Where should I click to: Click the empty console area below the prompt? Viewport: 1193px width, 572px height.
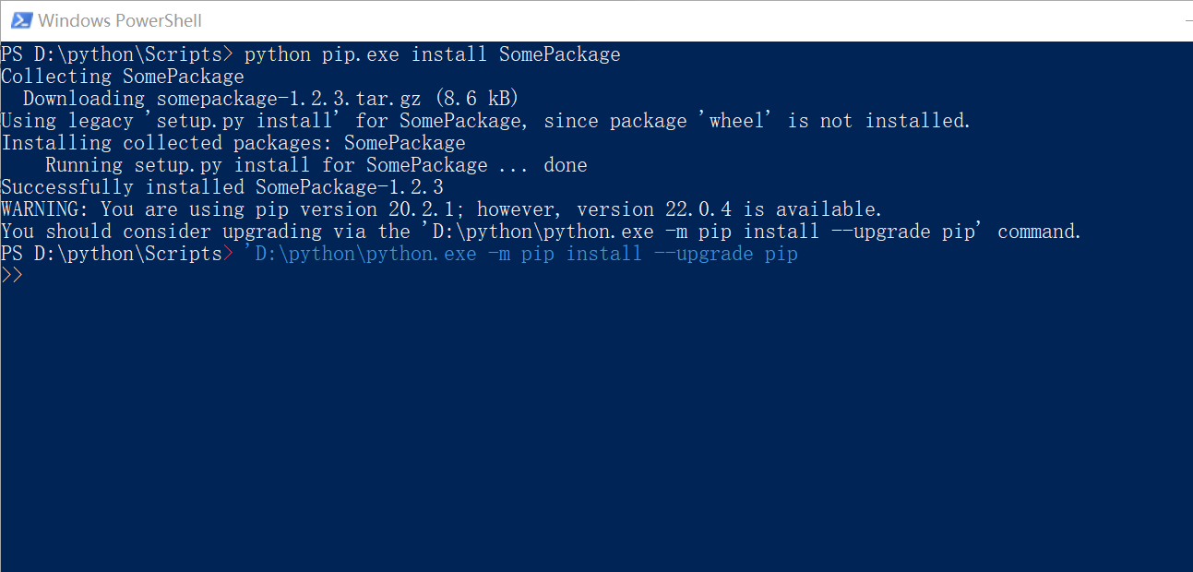click(591, 415)
